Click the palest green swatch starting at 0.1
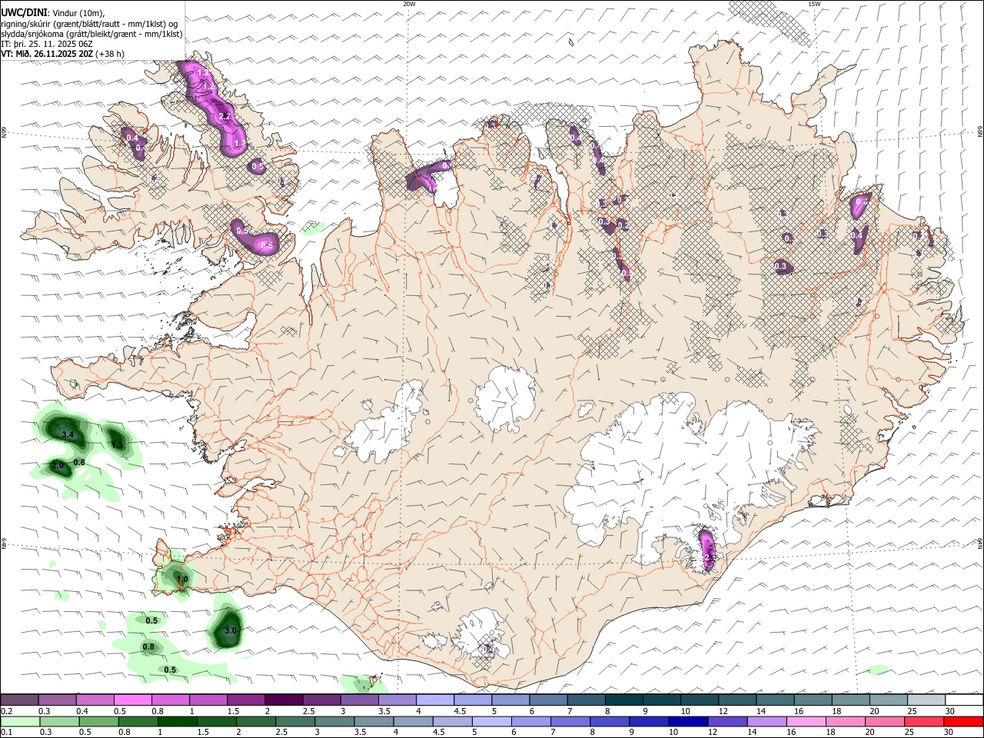The width and height of the screenshot is (984, 738). 20,721
